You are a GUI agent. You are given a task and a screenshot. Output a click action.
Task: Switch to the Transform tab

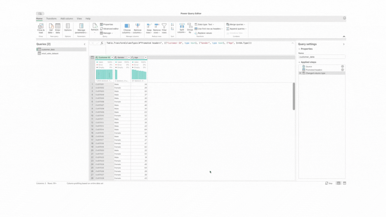click(51, 19)
